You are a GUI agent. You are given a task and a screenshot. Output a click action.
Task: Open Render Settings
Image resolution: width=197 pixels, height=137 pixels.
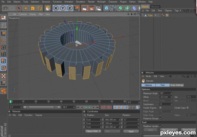click(x=98, y=8)
